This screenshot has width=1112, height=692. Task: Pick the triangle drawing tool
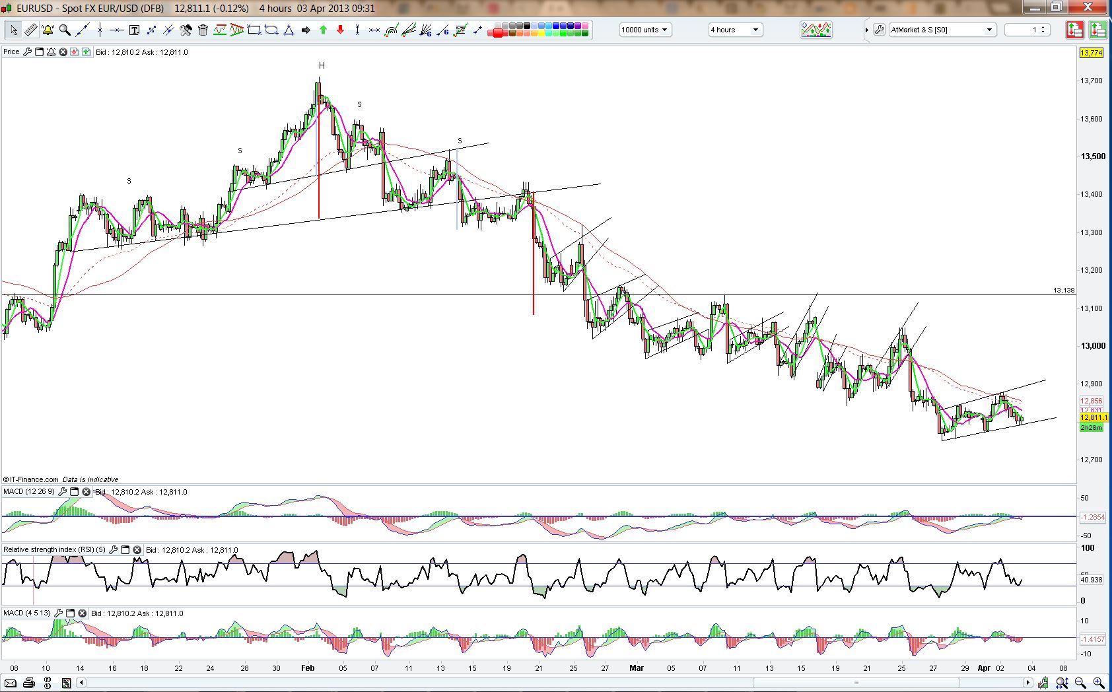[289, 30]
